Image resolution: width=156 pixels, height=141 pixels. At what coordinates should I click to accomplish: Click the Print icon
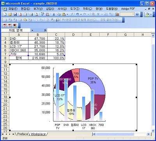point(31,14)
